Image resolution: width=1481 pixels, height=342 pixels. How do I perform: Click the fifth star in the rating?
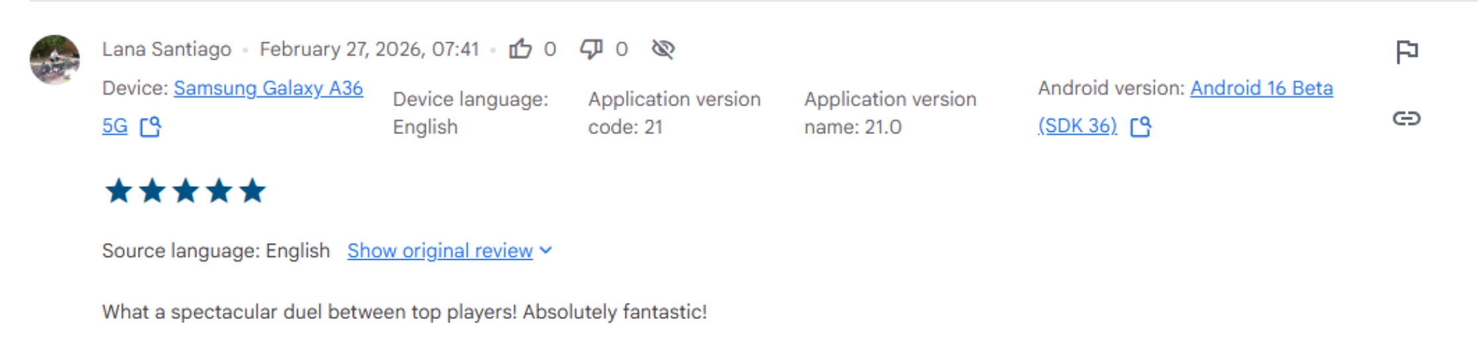253,191
